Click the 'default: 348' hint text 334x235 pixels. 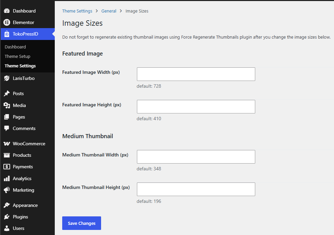coord(149,169)
